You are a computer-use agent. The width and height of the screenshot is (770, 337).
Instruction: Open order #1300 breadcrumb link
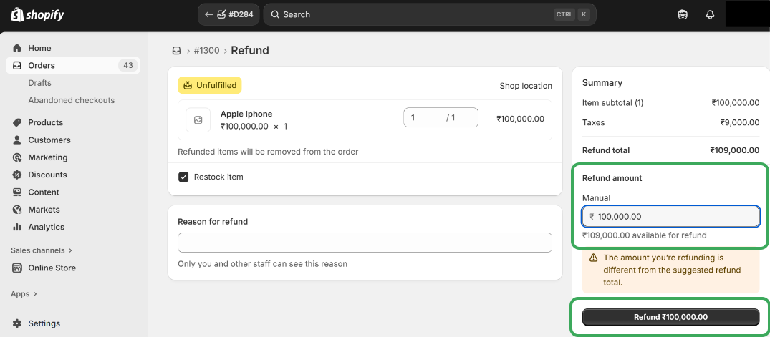coord(206,51)
